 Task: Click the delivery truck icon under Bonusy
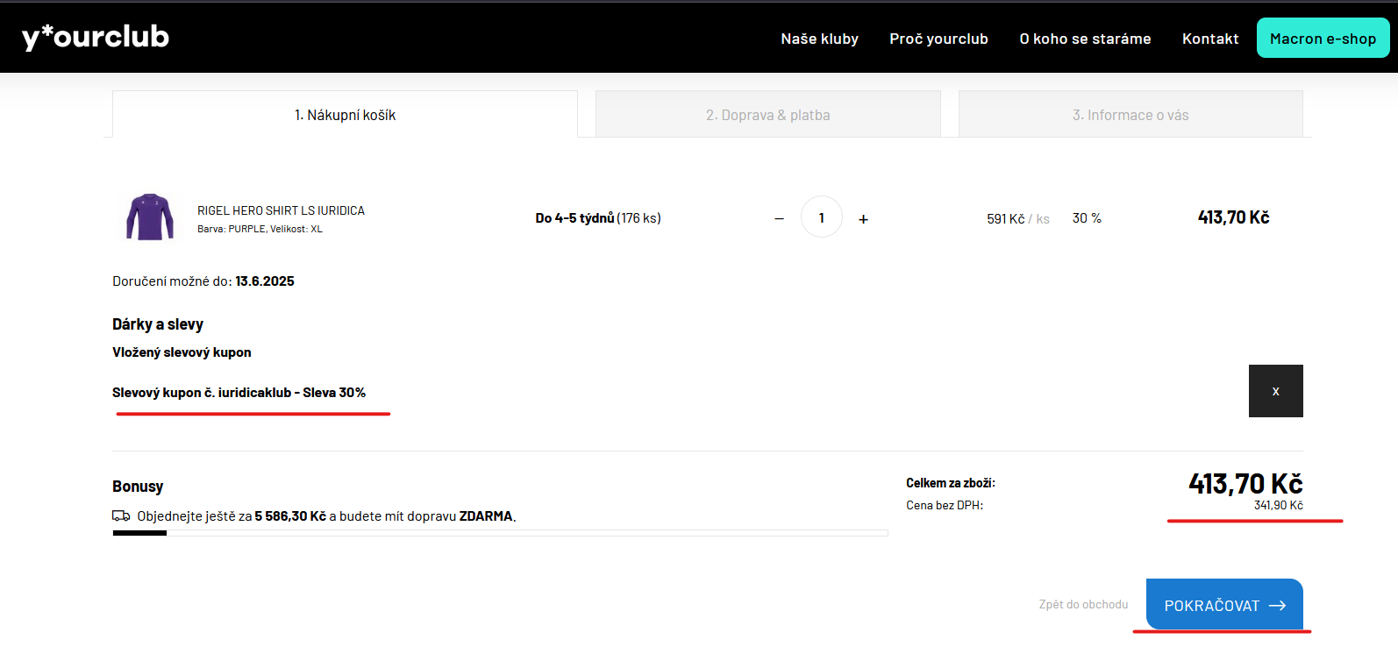[x=121, y=515]
